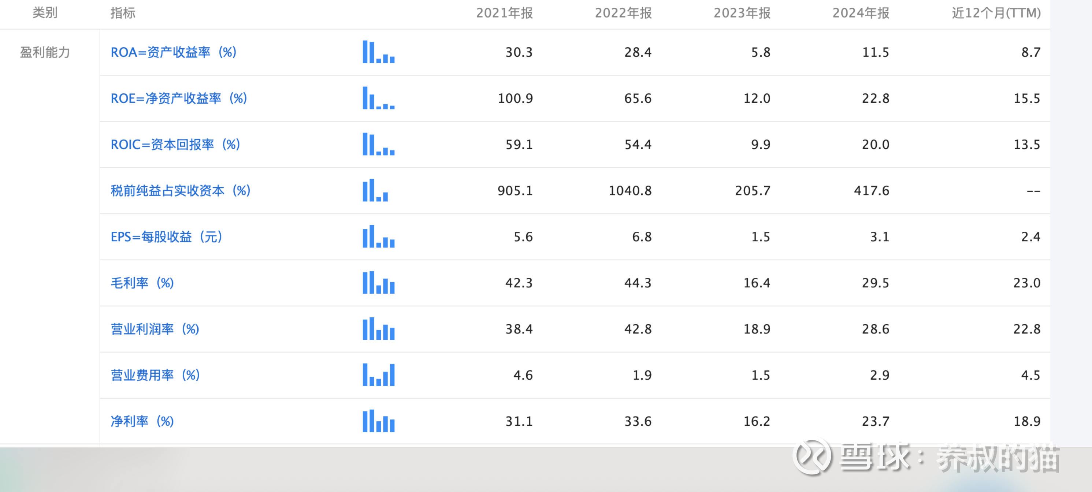Screen dimensions: 1092x492
Task: Click the 营业利润率 row bar chart icon
Action: [x=378, y=329]
